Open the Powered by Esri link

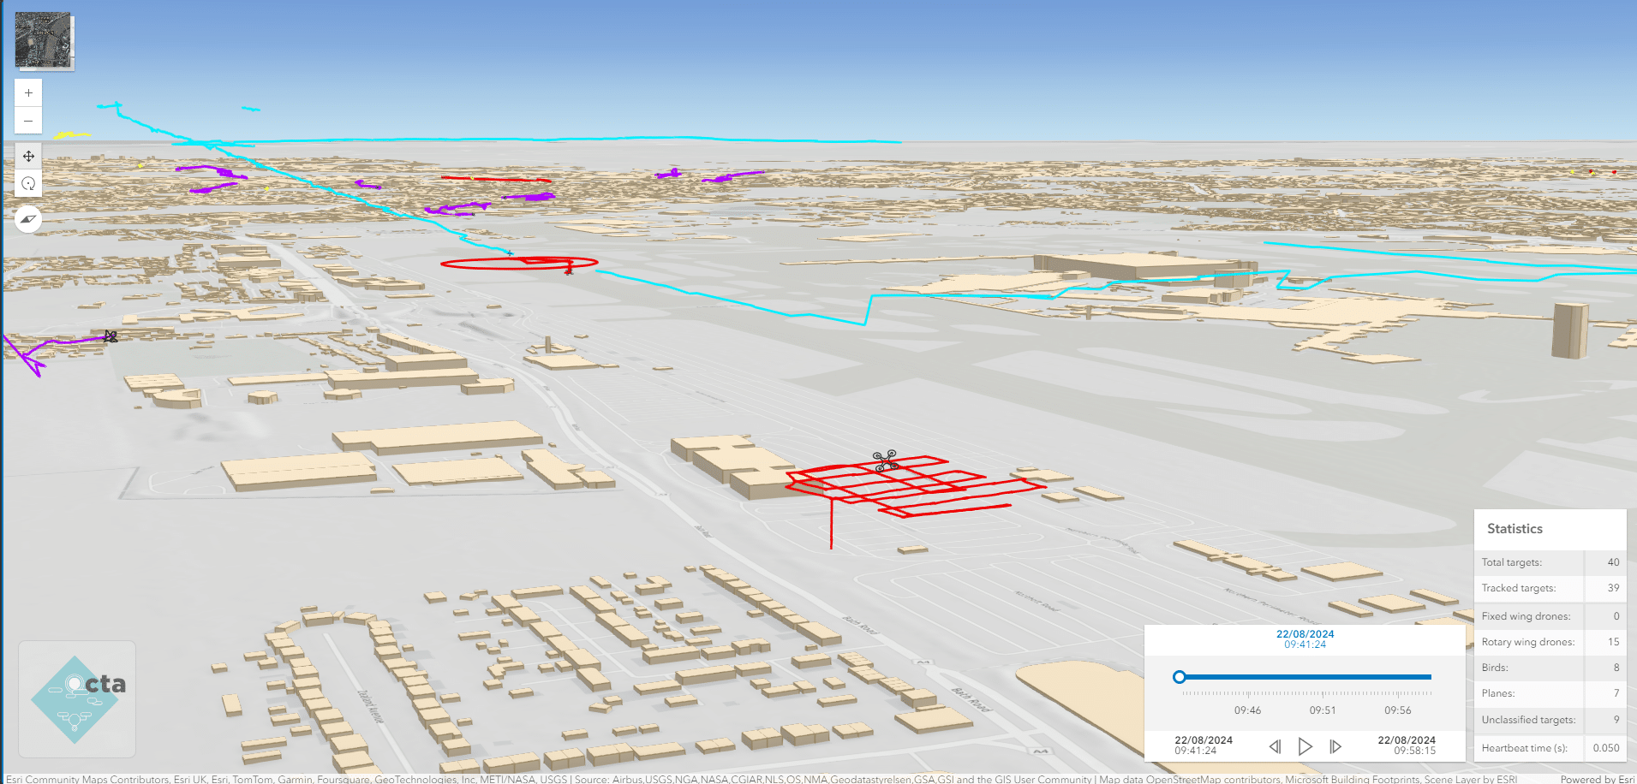click(1597, 779)
